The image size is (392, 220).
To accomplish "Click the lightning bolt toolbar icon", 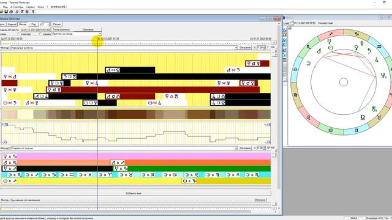I will [x=17, y=12].
